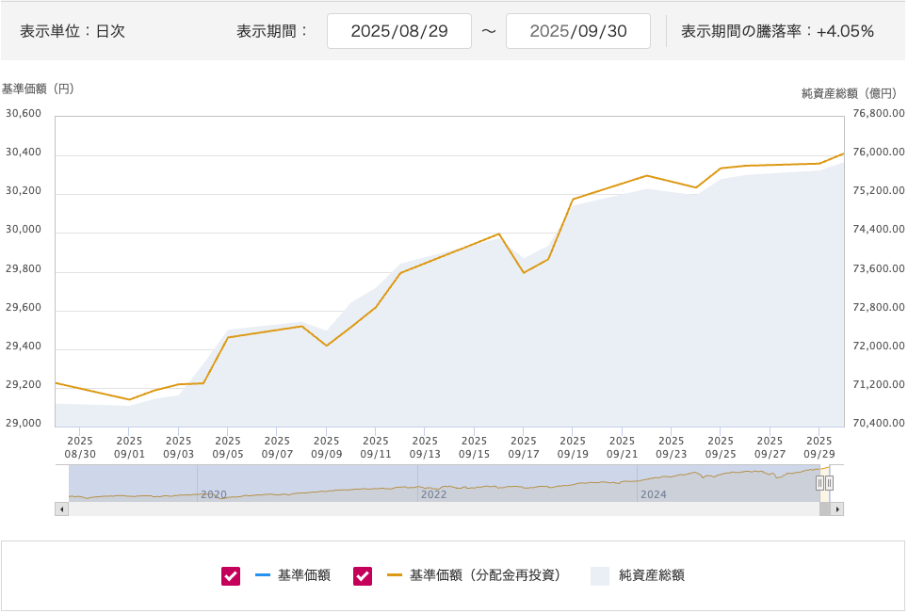
Task: Click the 2022 marker in the navigator
Action: click(433, 493)
